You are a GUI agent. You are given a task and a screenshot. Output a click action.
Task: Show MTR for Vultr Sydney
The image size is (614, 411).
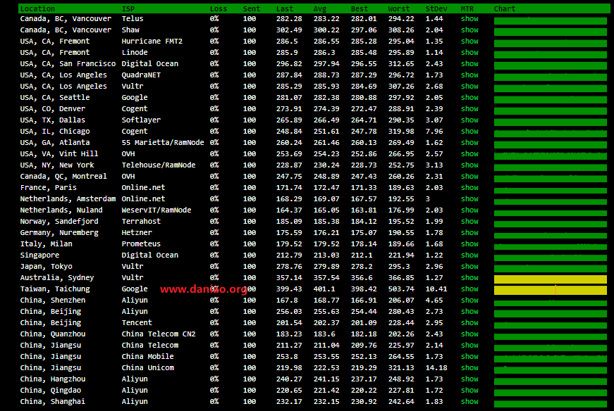click(x=469, y=278)
